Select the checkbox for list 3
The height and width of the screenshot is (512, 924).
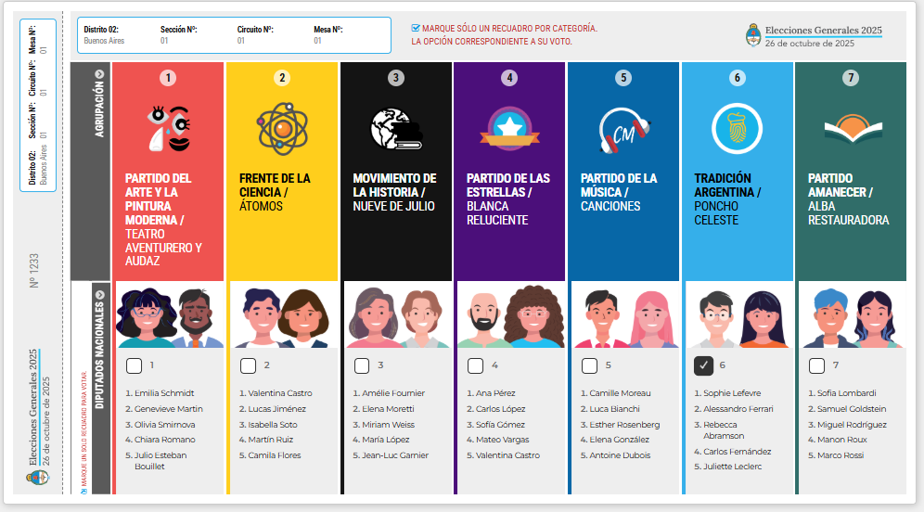[x=361, y=365]
